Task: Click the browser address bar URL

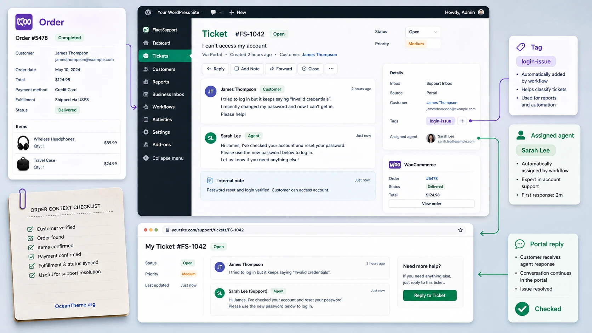Action: pos(207,230)
